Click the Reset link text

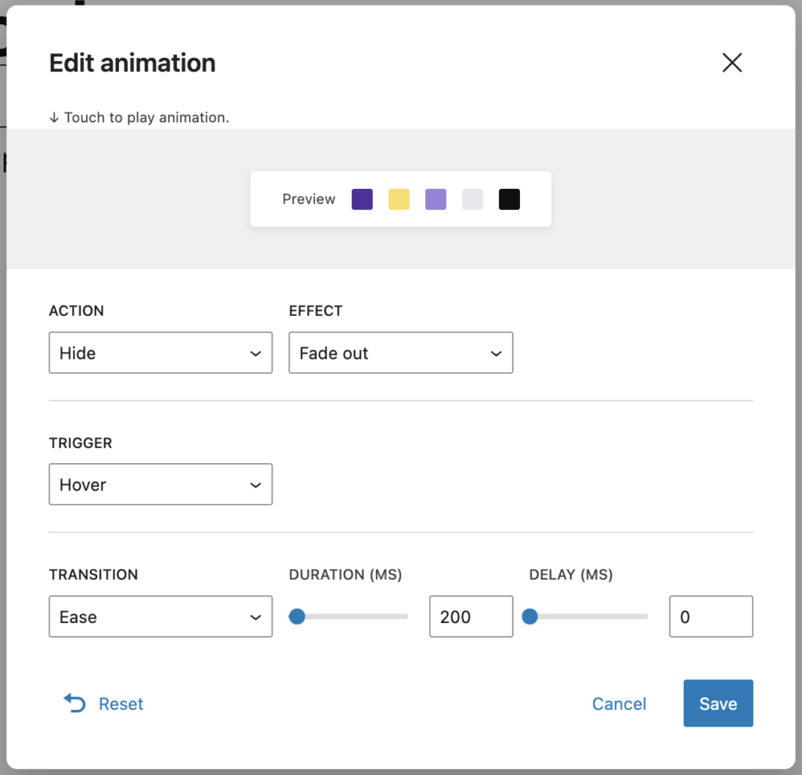point(121,704)
